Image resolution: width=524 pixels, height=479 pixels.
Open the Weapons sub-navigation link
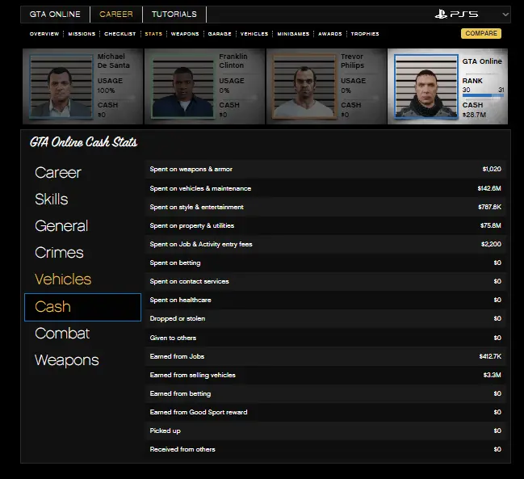(x=185, y=34)
